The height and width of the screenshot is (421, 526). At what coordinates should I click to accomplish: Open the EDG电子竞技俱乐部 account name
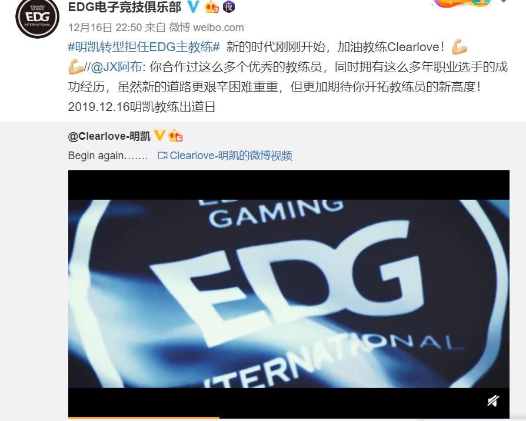[x=125, y=7]
